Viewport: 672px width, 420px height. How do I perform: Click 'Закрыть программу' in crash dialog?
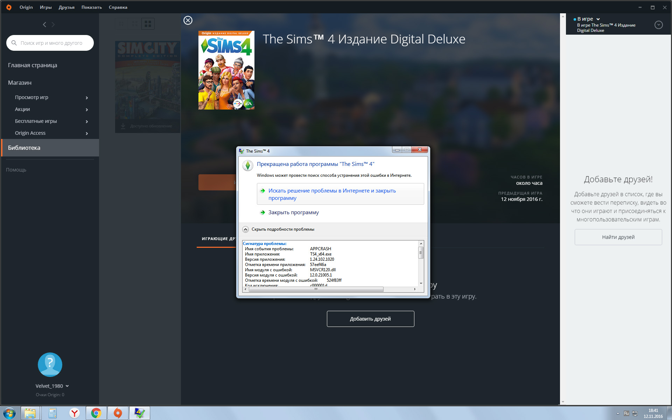293,212
